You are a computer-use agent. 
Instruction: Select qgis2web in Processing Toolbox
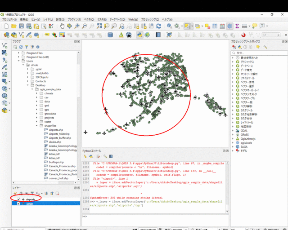point(246,143)
